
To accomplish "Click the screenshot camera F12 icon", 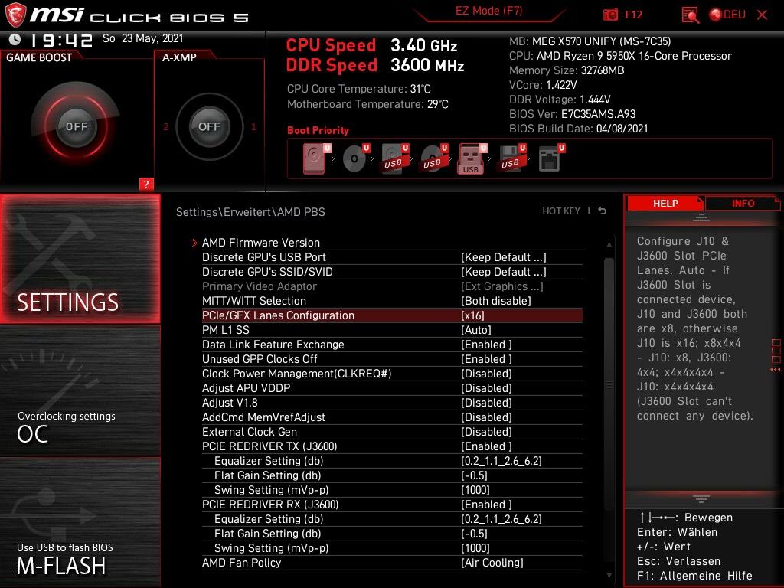I will [610, 15].
